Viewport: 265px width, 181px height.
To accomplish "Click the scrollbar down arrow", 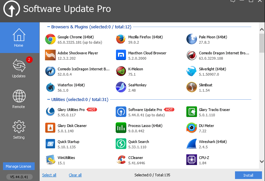I will [262, 161].
